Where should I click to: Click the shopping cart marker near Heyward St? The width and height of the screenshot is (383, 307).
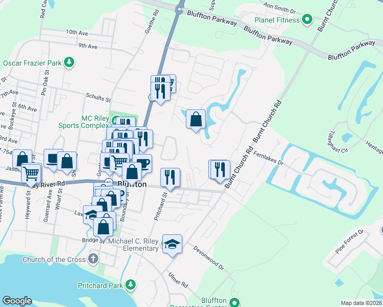[31, 174]
